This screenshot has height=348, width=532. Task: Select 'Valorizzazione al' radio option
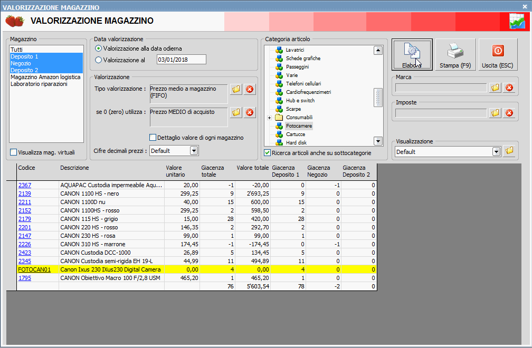[98, 60]
